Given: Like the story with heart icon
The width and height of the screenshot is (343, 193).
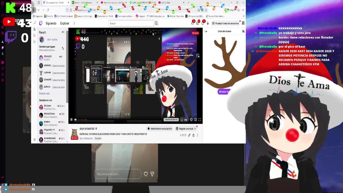Looking at the screenshot, I should coord(146,174).
